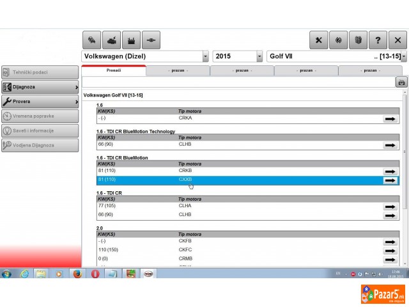The width and height of the screenshot is (409, 307).
Task: Expand the Volkswagen (Dizel) make dropdown
Action: point(206,56)
